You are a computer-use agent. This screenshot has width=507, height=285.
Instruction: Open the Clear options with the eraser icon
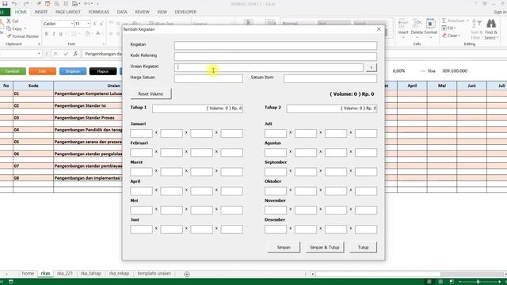pyautogui.click(x=451, y=36)
